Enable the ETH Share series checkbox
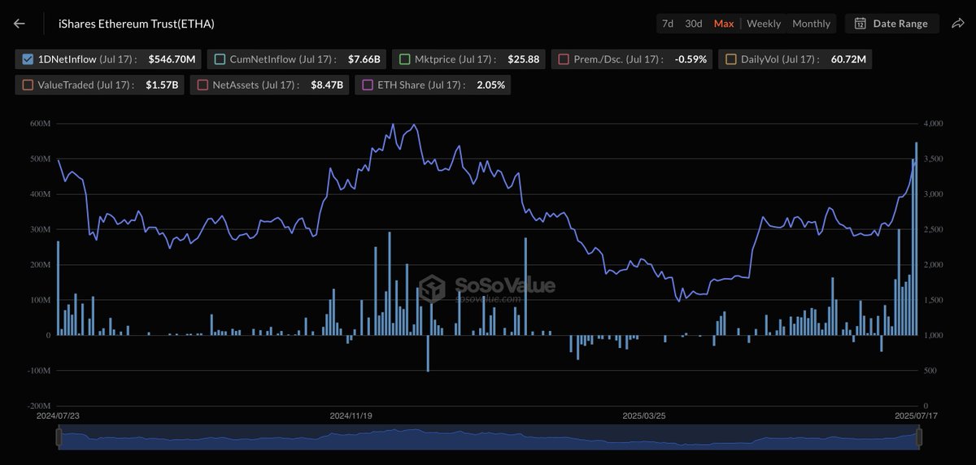 click(367, 84)
